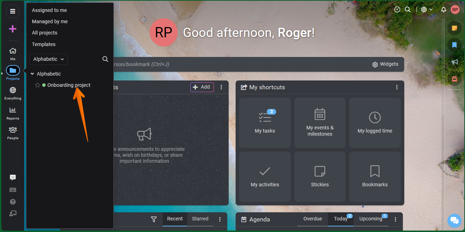Open the bookmarks icon in right panel
The height and width of the screenshot is (232, 465).
point(454,45)
